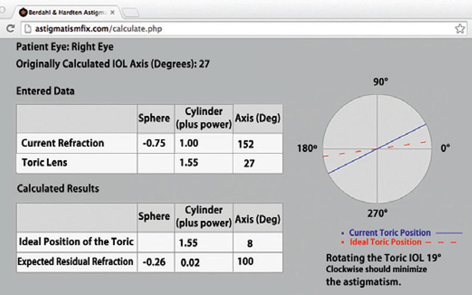Image resolution: width=472 pixels, height=295 pixels.
Task: Bookmark this page with the star icon
Action: [460, 29]
